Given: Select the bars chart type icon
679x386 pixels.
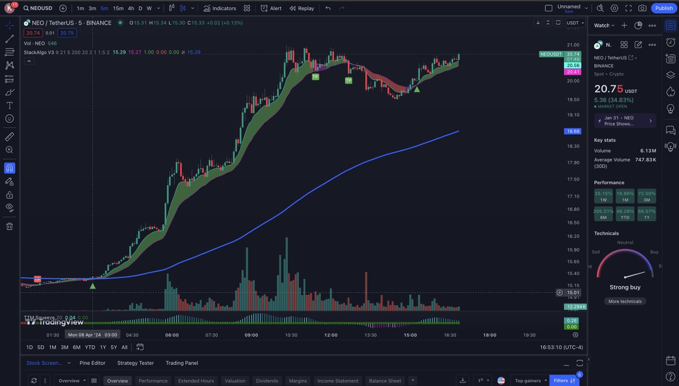Looking at the screenshot, I should (171, 8).
